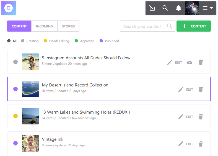The width and height of the screenshot is (218, 156).
Task: Filter by Creating status
Action: [x=30, y=41]
